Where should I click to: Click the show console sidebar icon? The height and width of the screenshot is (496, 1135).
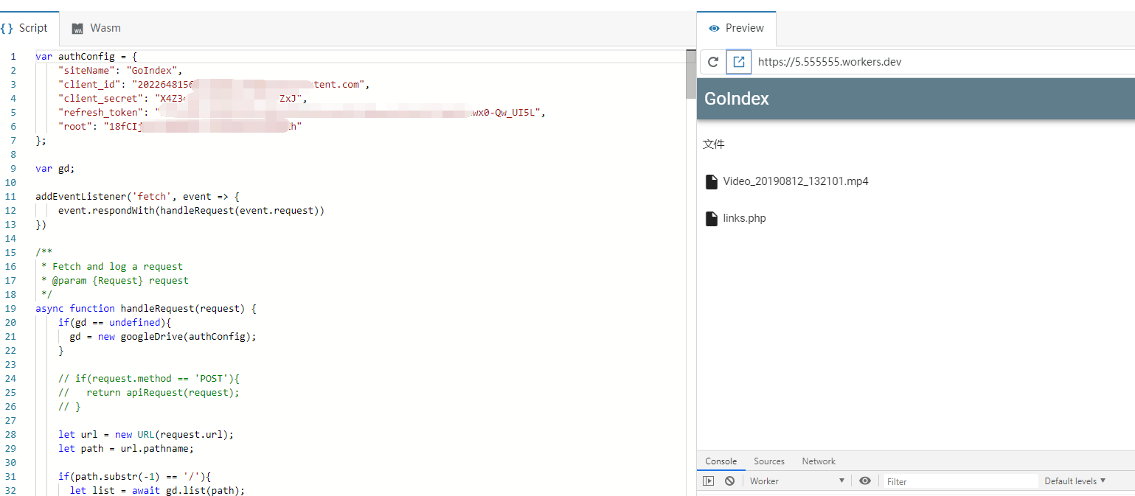(x=708, y=481)
